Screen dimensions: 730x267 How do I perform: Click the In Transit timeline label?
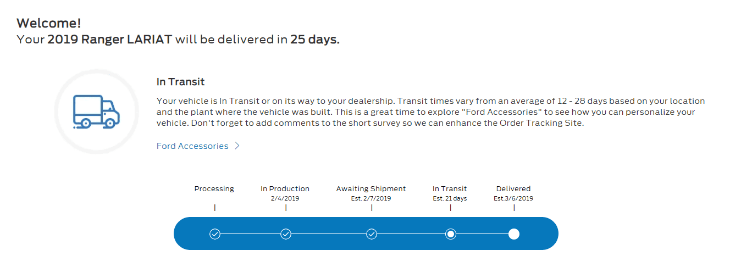tap(450, 189)
